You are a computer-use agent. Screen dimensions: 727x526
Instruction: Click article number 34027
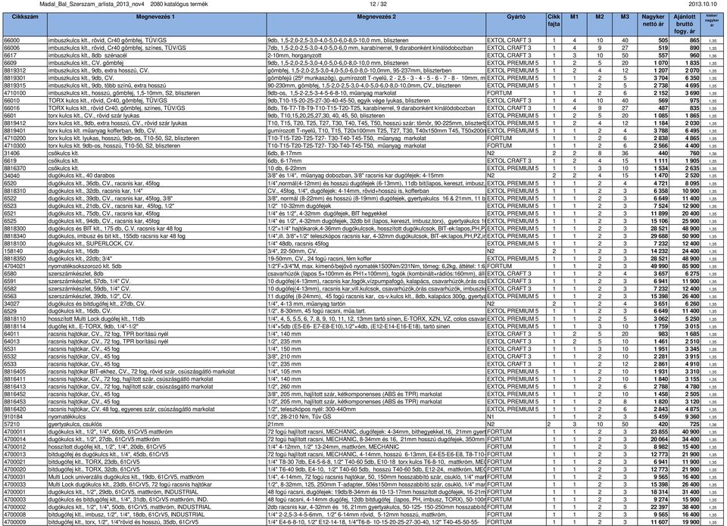[12, 303]
